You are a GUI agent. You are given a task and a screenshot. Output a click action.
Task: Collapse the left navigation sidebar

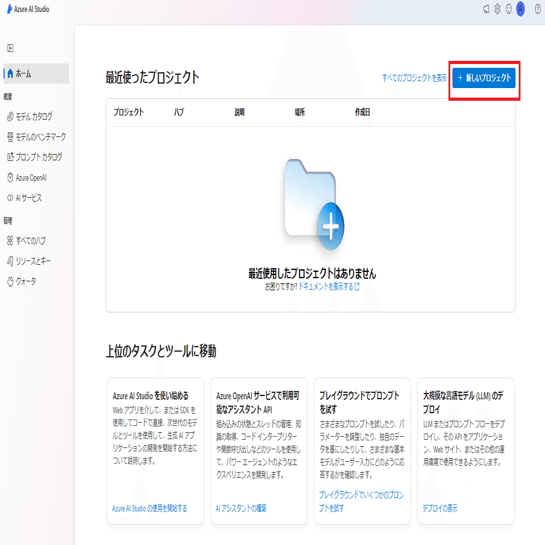tap(10, 48)
